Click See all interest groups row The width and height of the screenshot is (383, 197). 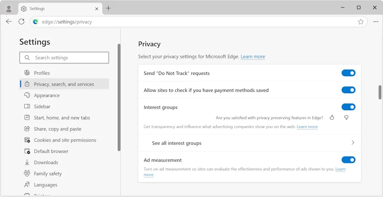click(249, 143)
